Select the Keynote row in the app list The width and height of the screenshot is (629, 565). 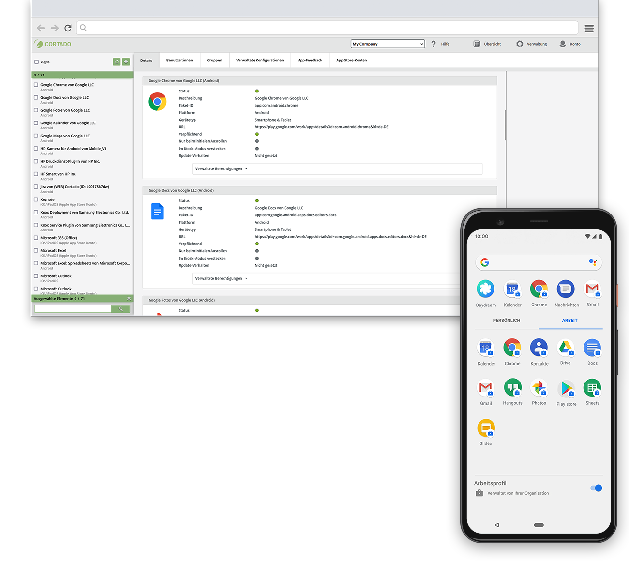(x=82, y=202)
